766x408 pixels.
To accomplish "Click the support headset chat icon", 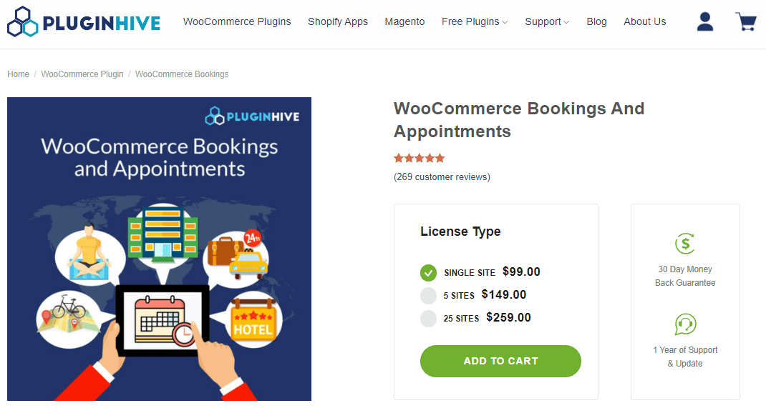I will pyautogui.click(x=685, y=324).
